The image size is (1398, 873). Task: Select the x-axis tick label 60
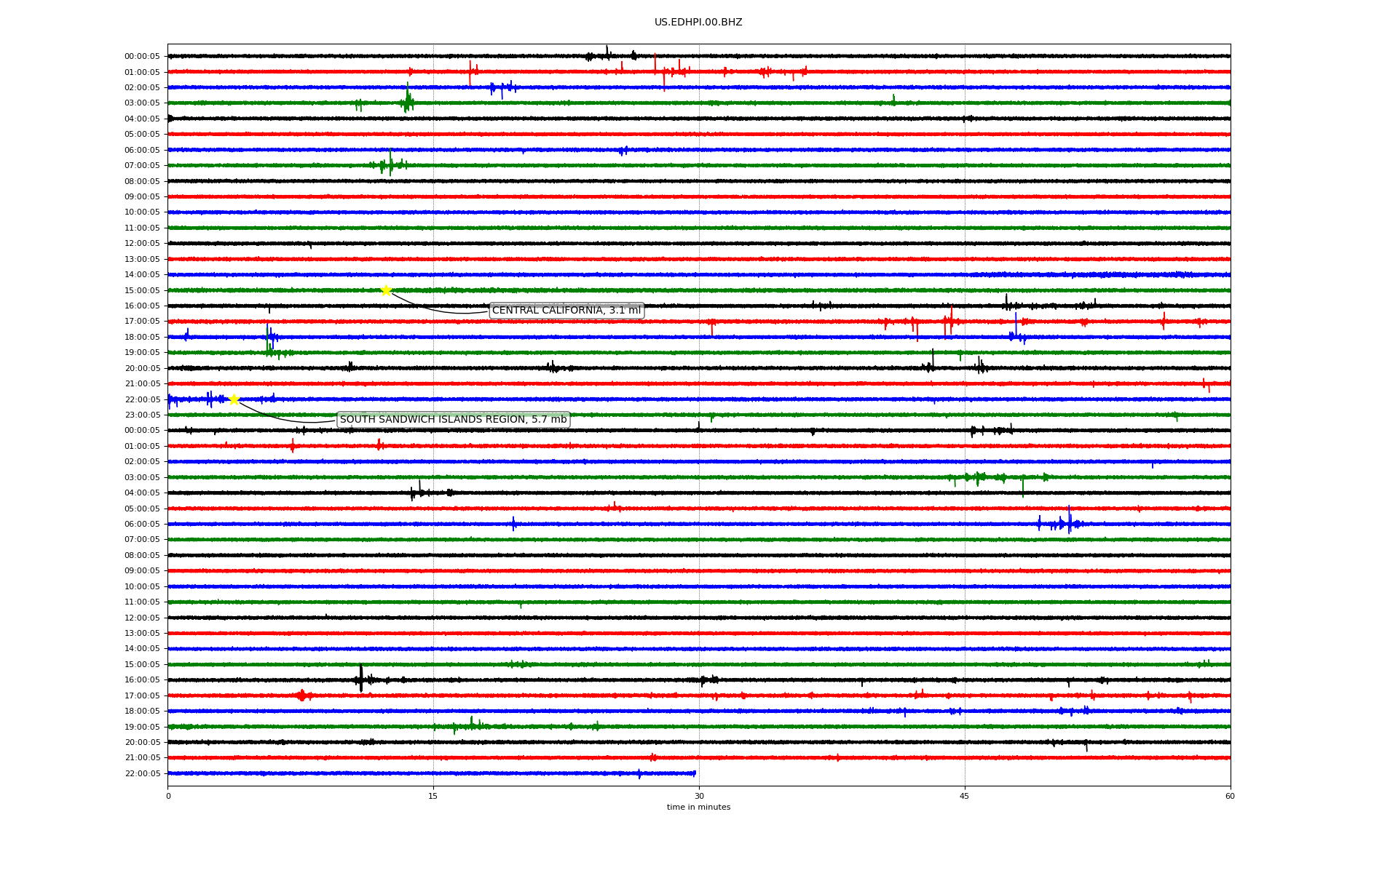1230,796
